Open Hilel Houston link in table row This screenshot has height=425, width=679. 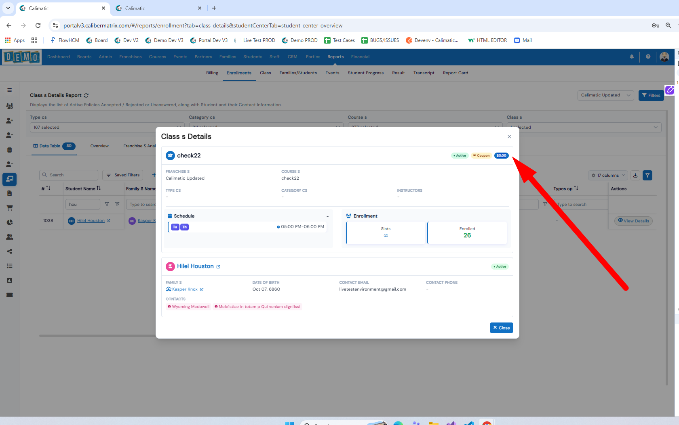pyautogui.click(x=91, y=221)
